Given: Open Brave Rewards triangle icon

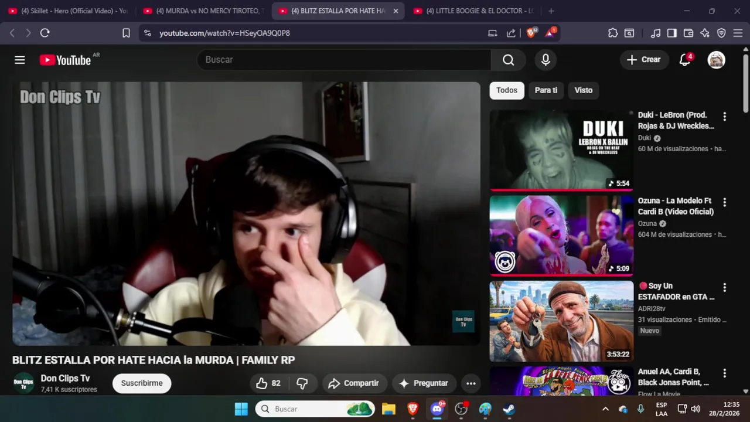Looking at the screenshot, I should (550, 33).
